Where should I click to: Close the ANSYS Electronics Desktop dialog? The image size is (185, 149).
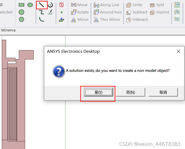tap(179, 51)
